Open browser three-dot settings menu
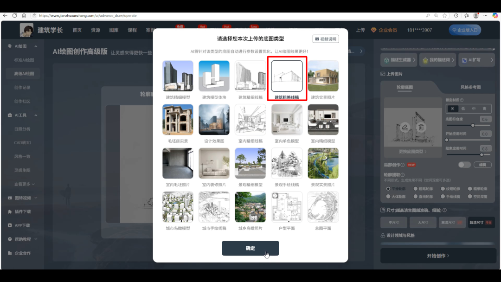 tap(485, 15)
